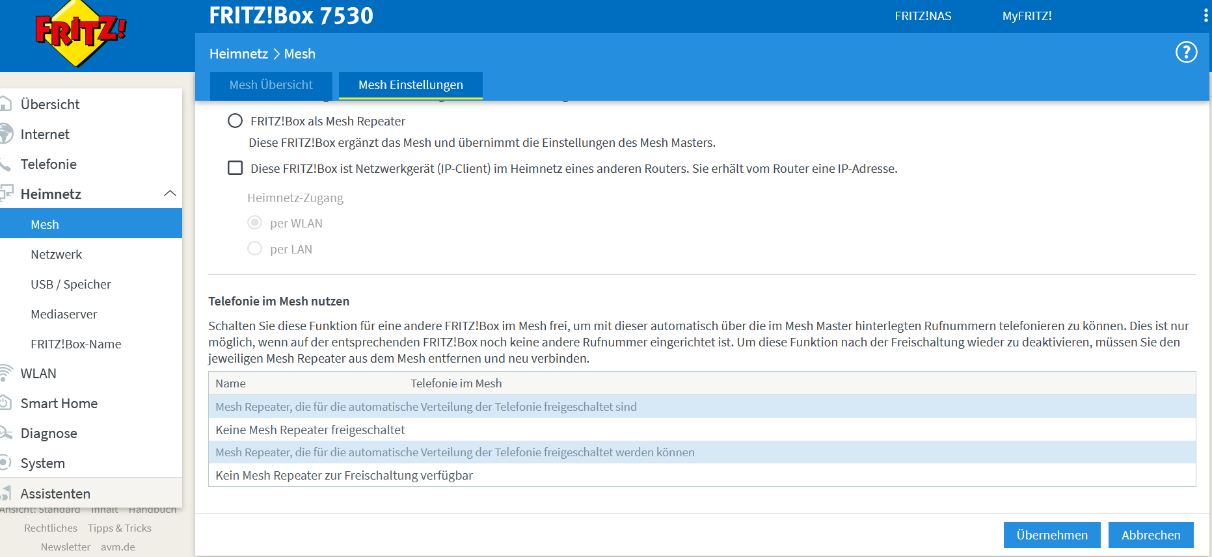Screen dimensions: 1212x557
Task: Choose the per WLAN radio button
Action: 255,223
